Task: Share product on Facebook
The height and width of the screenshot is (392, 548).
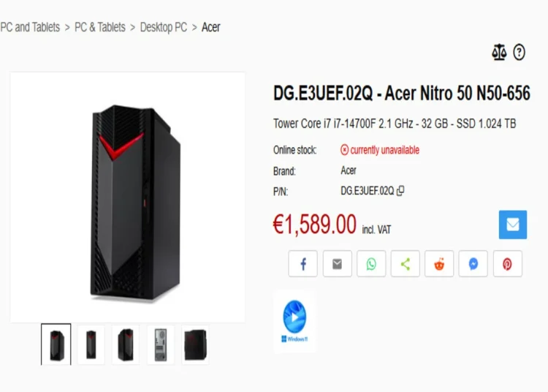Action: [x=303, y=264]
